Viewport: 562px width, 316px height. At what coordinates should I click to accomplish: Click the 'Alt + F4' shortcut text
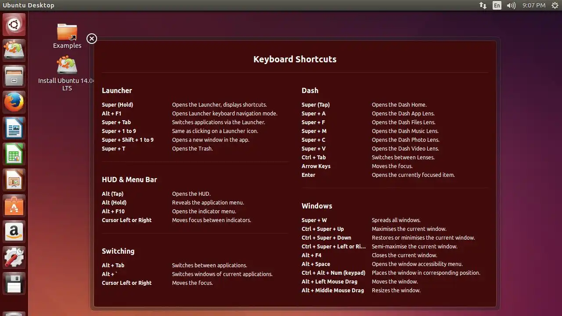(x=311, y=255)
